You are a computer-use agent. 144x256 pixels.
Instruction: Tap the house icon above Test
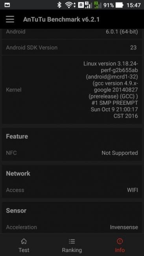(x=24, y=241)
